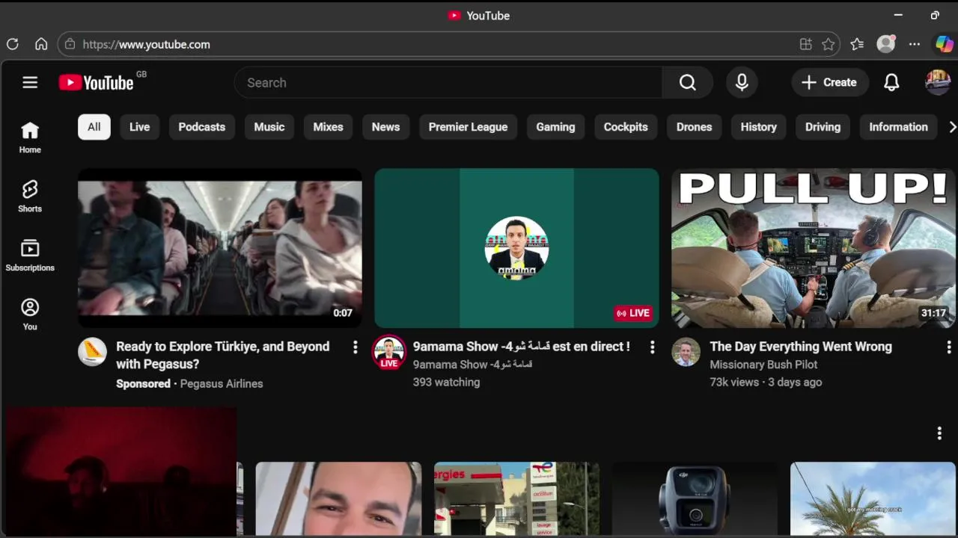958x538 pixels.
Task: Click the 73k views 3 days ago text
Action: point(766,382)
